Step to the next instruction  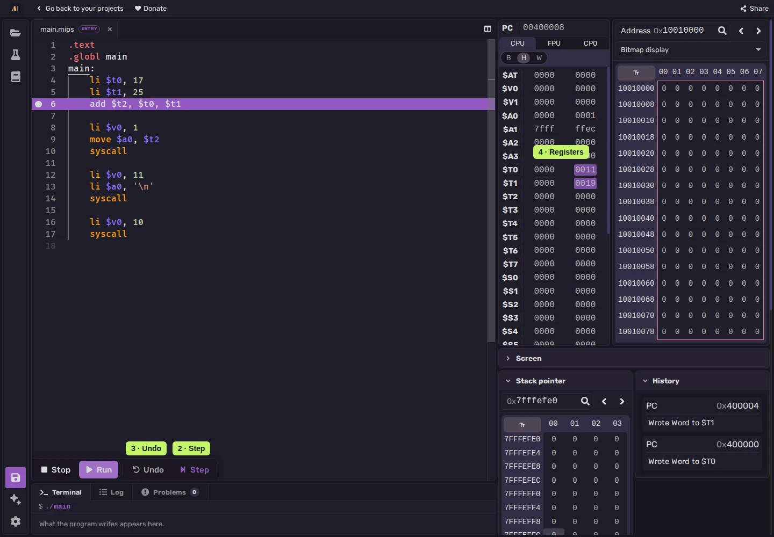tap(195, 469)
